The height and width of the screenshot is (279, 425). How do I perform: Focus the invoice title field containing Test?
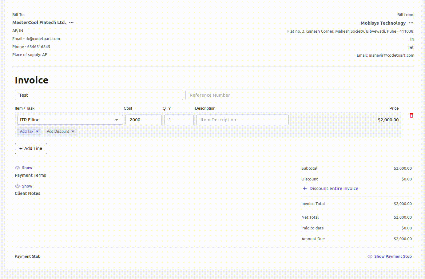point(99,95)
